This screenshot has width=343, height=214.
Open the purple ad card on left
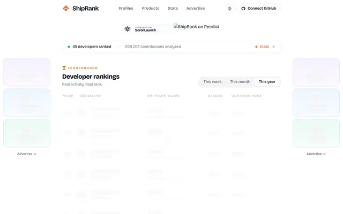(27, 72)
